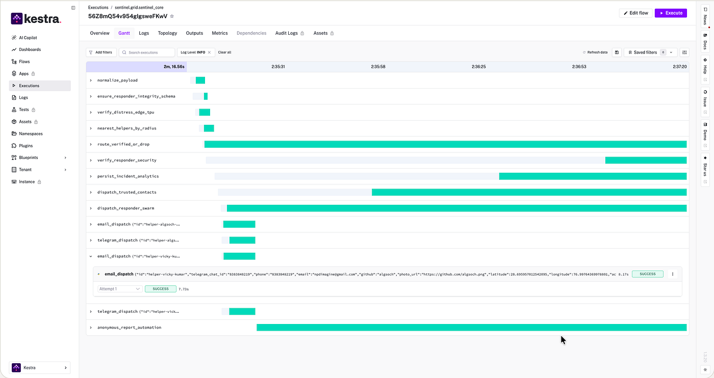
Task: Click the save filter icon button
Action: click(617, 52)
